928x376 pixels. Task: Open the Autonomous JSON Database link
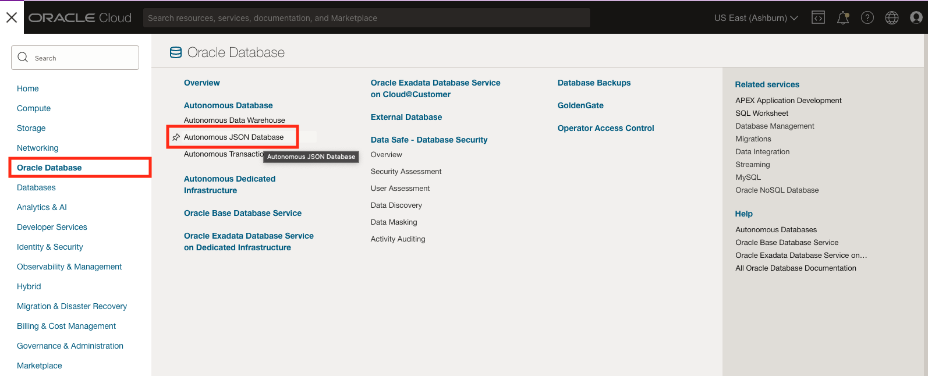click(x=234, y=137)
